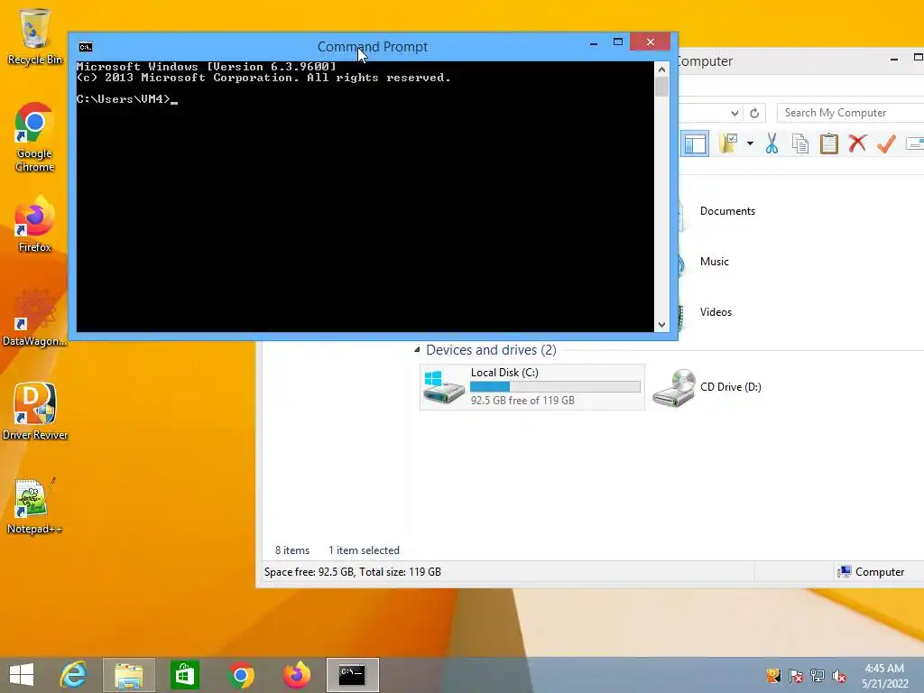Image resolution: width=924 pixels, height=693 pixels.
Task: Click the orange shield tray icon
Action: point(773,676)
